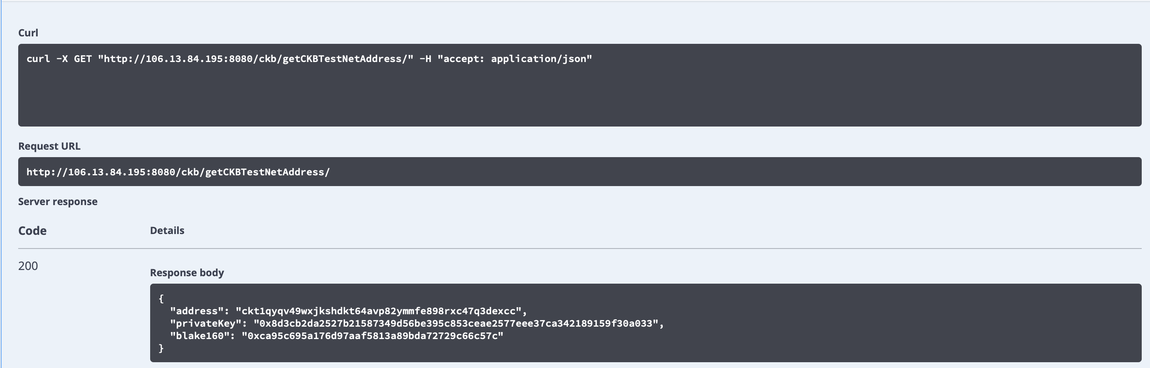Click the opening brace of the JSON response
The width and height of the screenshot is (1150, 368).
[x=161, y=299]
